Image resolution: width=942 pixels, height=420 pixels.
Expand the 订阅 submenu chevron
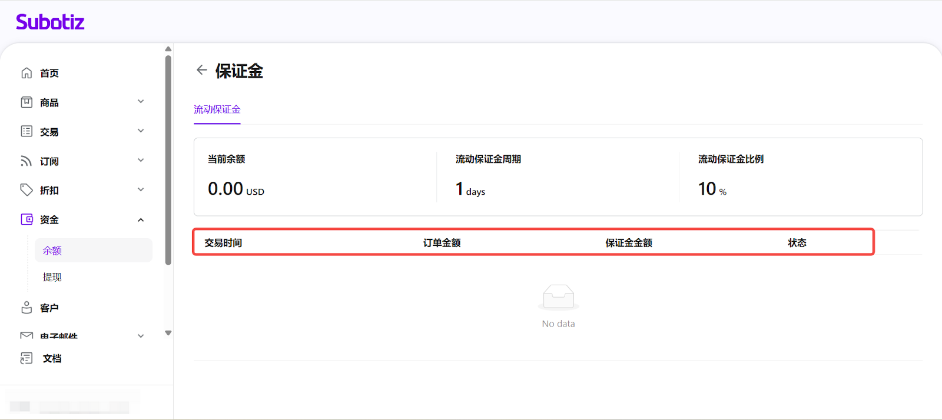[141, 161]
